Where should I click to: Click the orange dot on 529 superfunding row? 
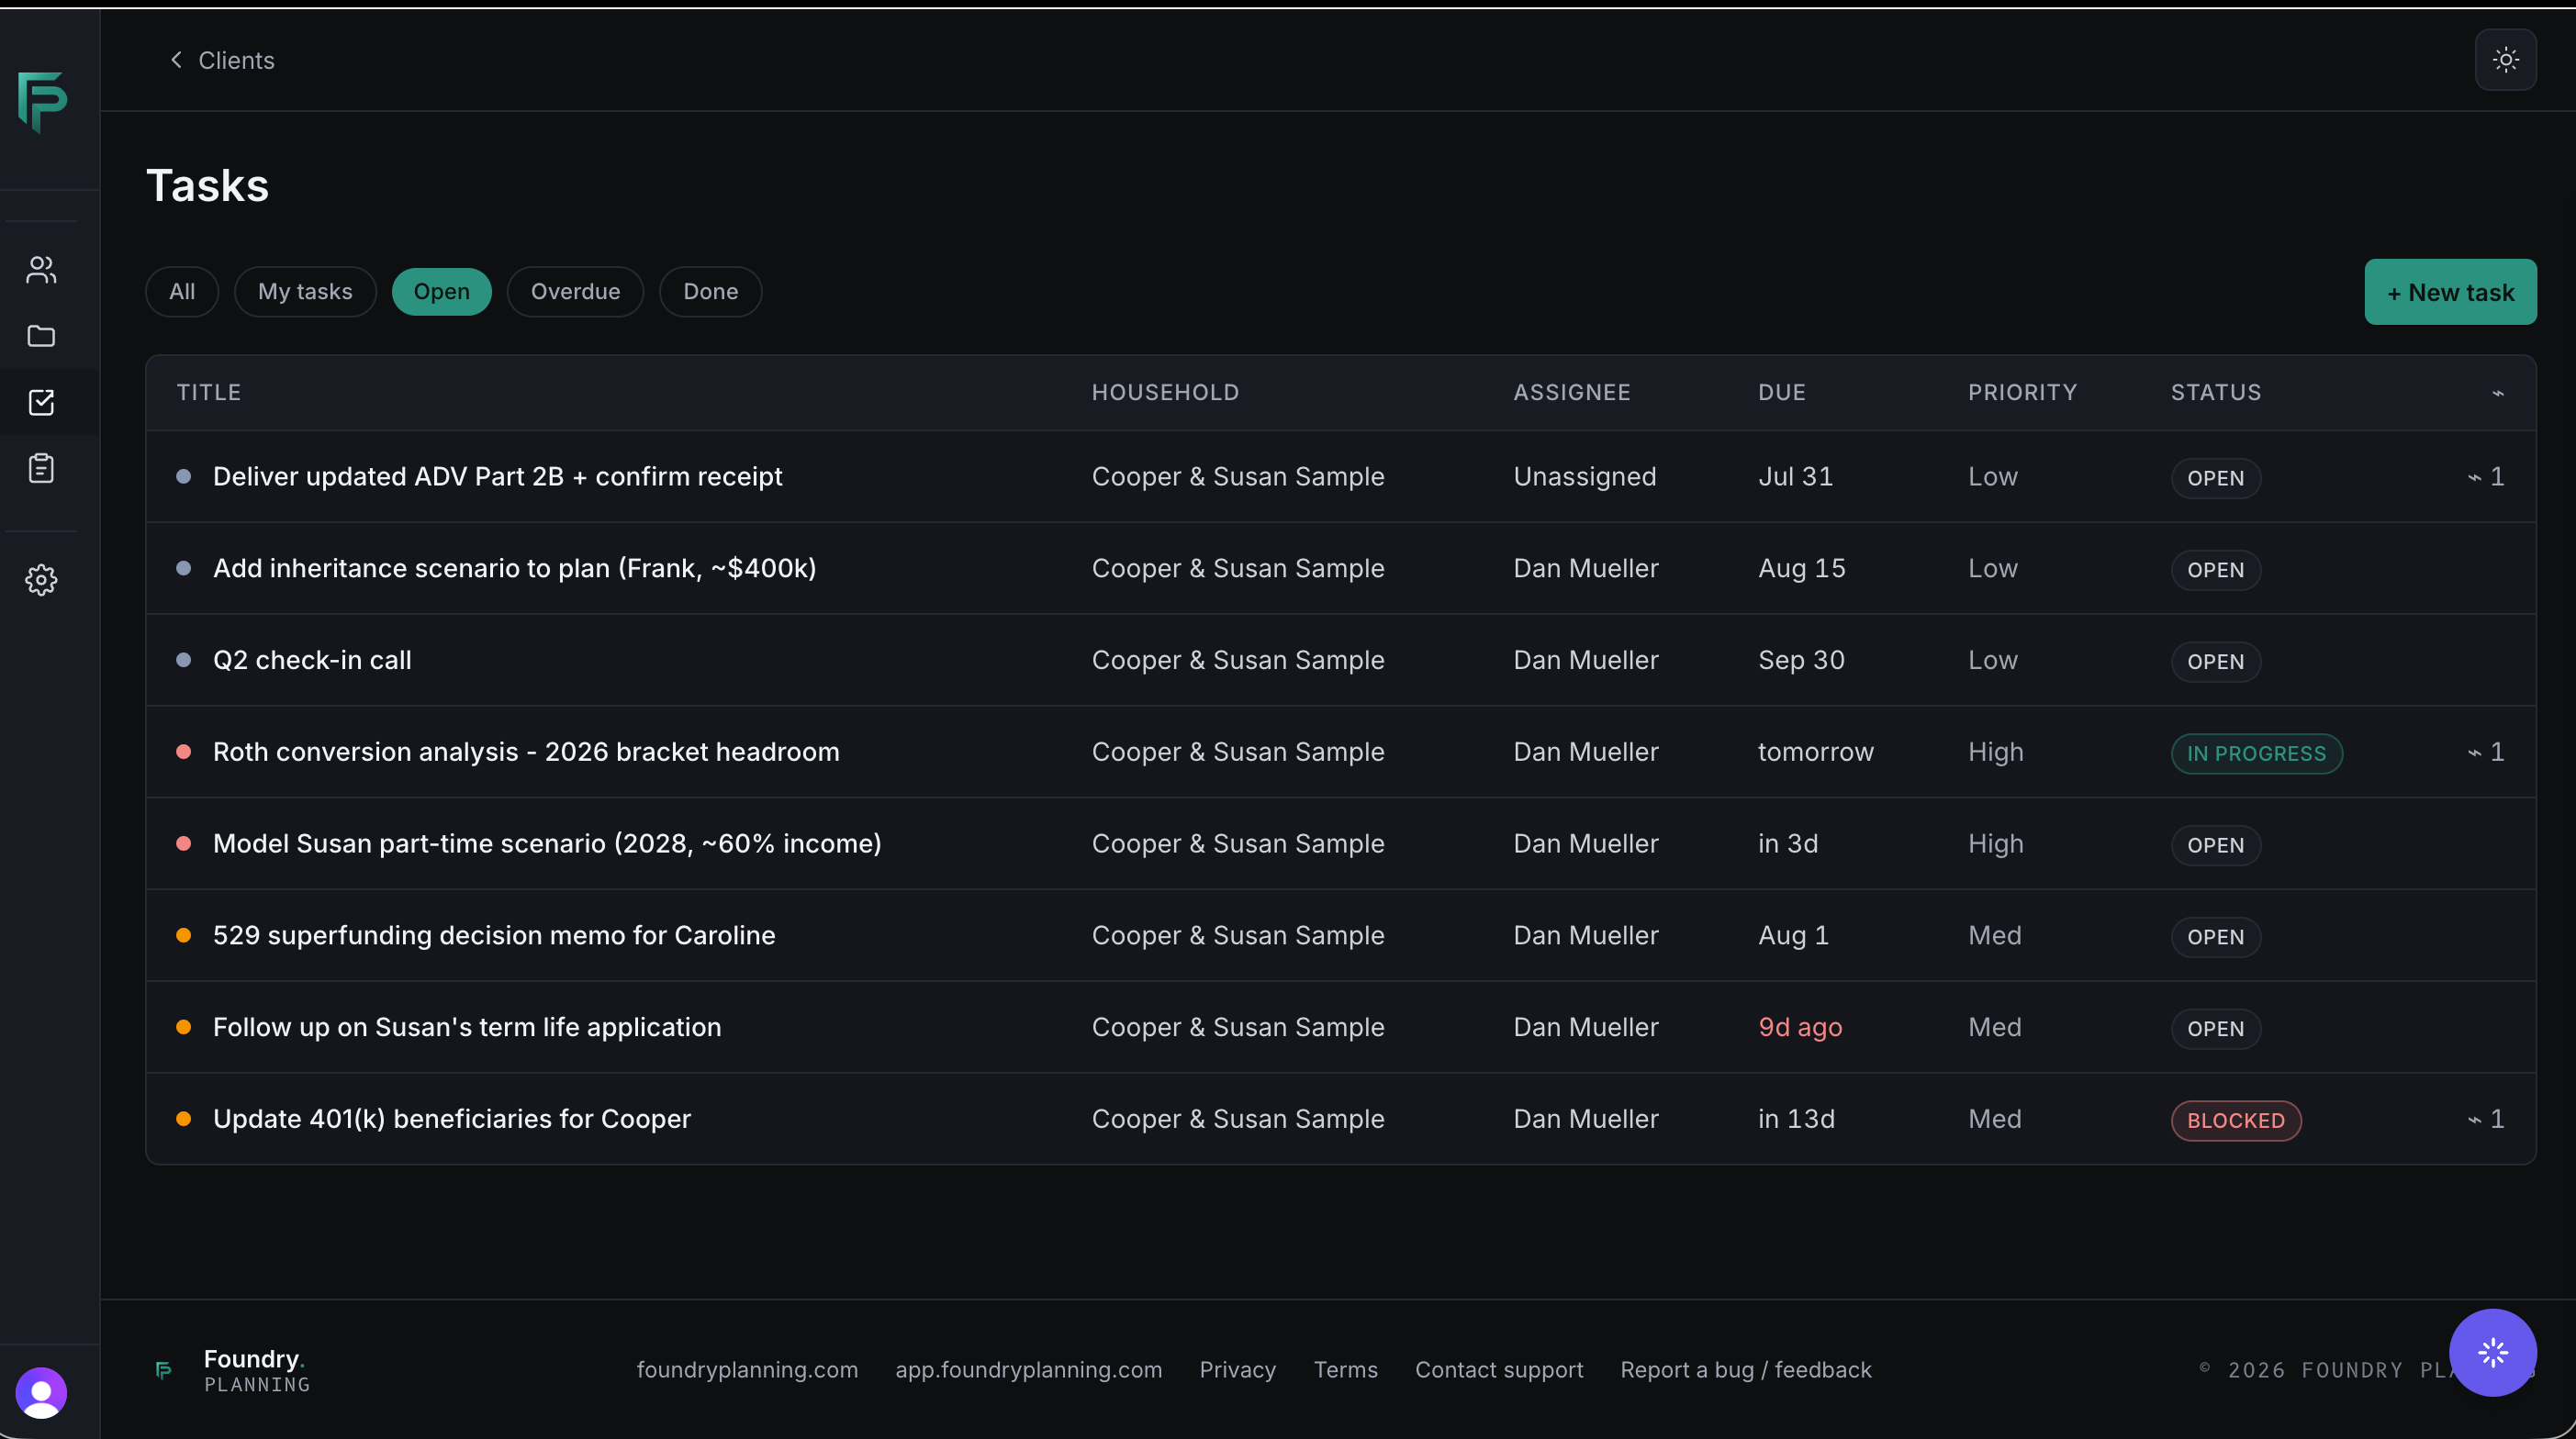coord(183,936)
